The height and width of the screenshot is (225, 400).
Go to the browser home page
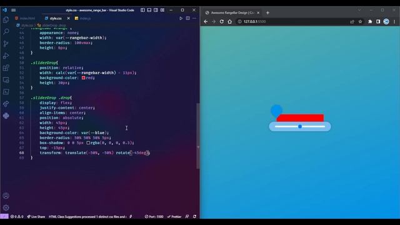pyautogui.click(x=229, y=22)
